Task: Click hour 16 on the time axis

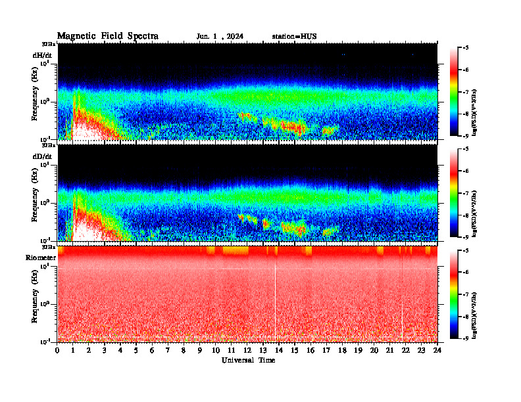Action: [310, 350]
